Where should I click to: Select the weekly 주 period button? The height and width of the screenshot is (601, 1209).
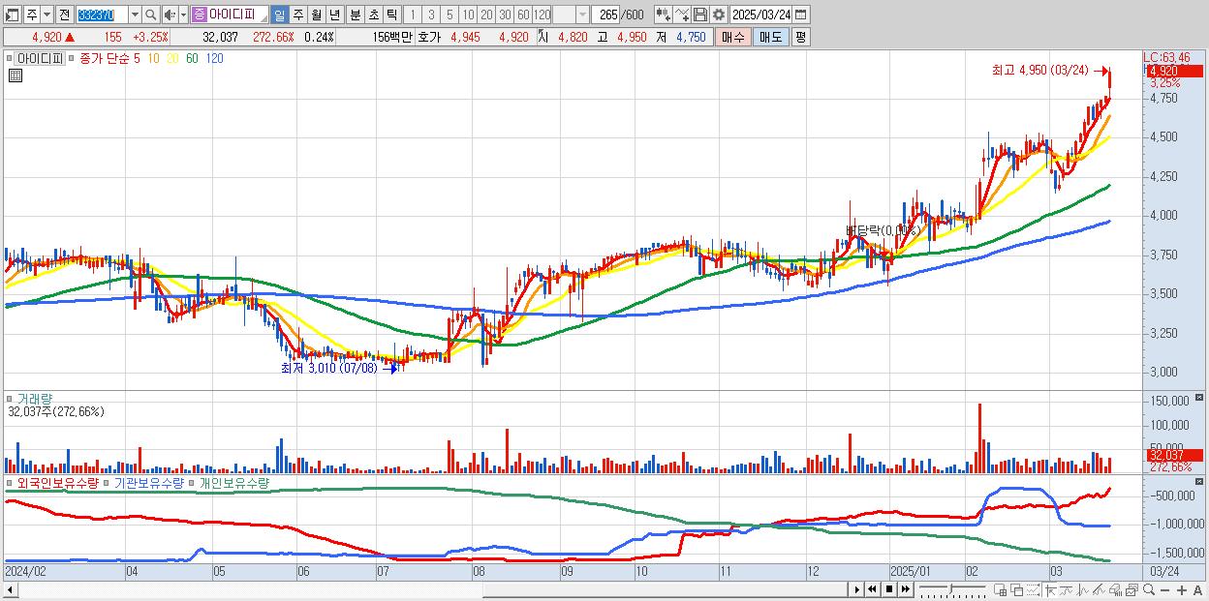coord(297,15)
